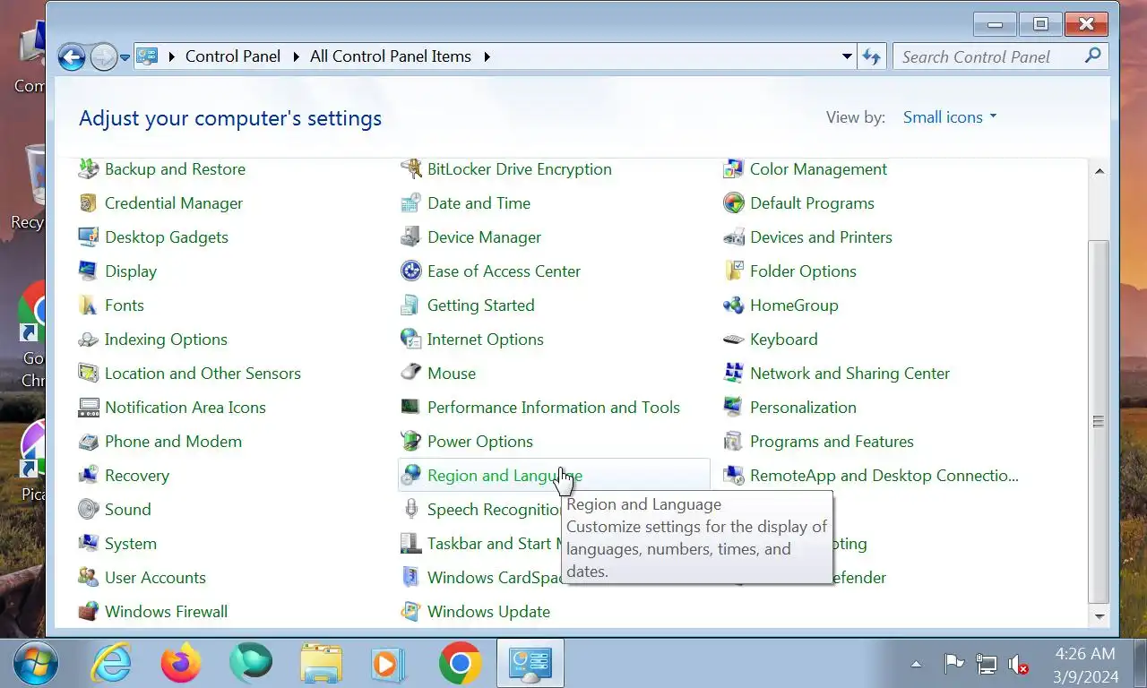Screen dimensions: 1147x688
Task: Expand the arrow after Control Panel breadcrumb
Action: (x=298, y=56)
